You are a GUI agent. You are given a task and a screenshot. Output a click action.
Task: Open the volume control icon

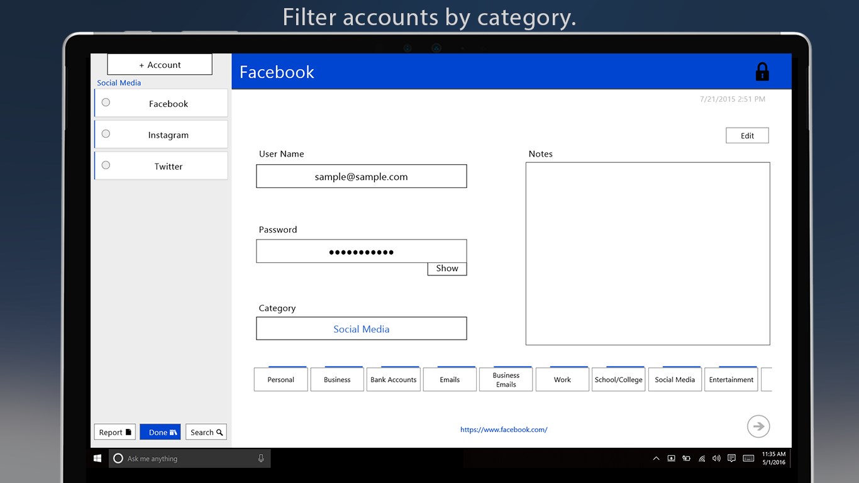tap(716, 458)
